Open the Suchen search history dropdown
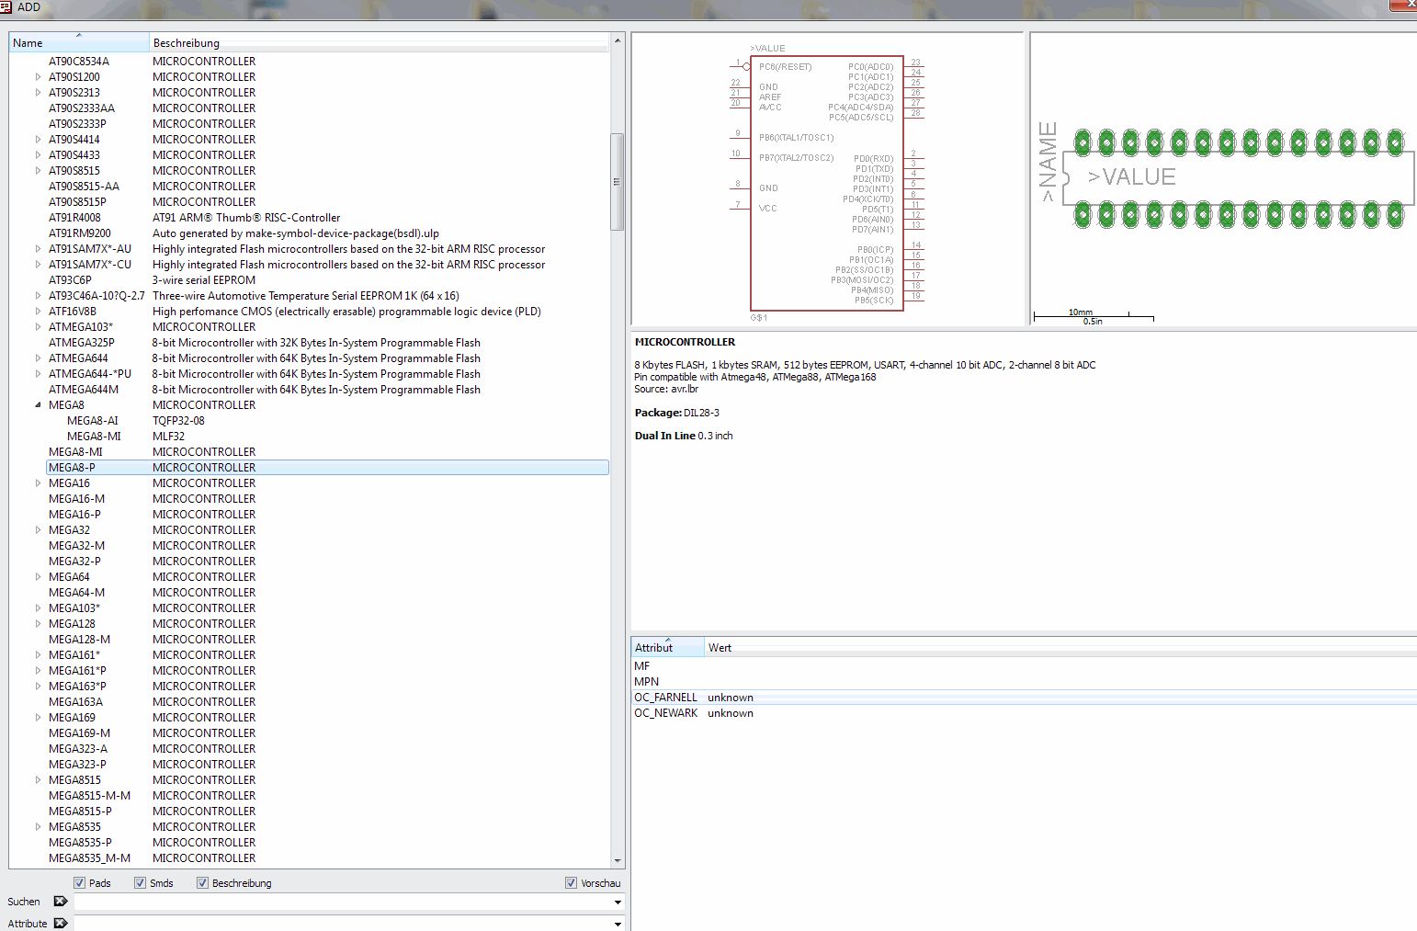This screenshot has height=931, width=1417. pyautogui.click(x=618, y=903)
